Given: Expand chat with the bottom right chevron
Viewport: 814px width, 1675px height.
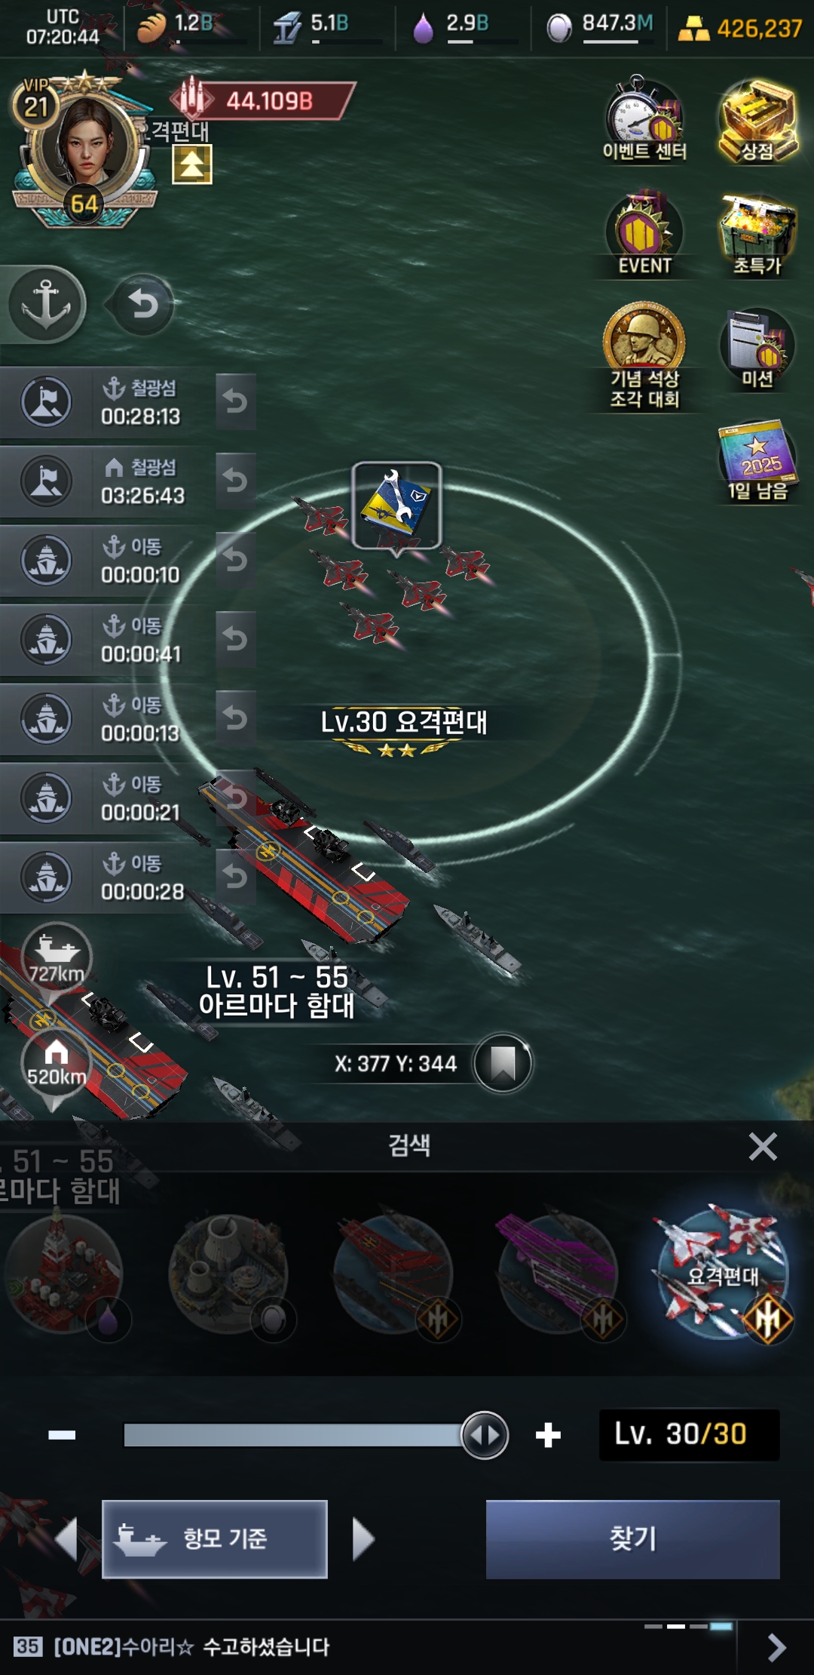Looking at the screenshot, I should coord(776,1647).
